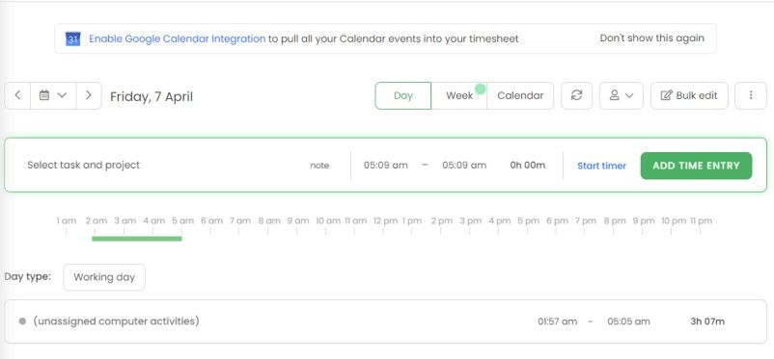Image resolution: width=774 pixels, height=359 pixels.
Task: Click the 9 am timeline label
Action: pos(298,220)
